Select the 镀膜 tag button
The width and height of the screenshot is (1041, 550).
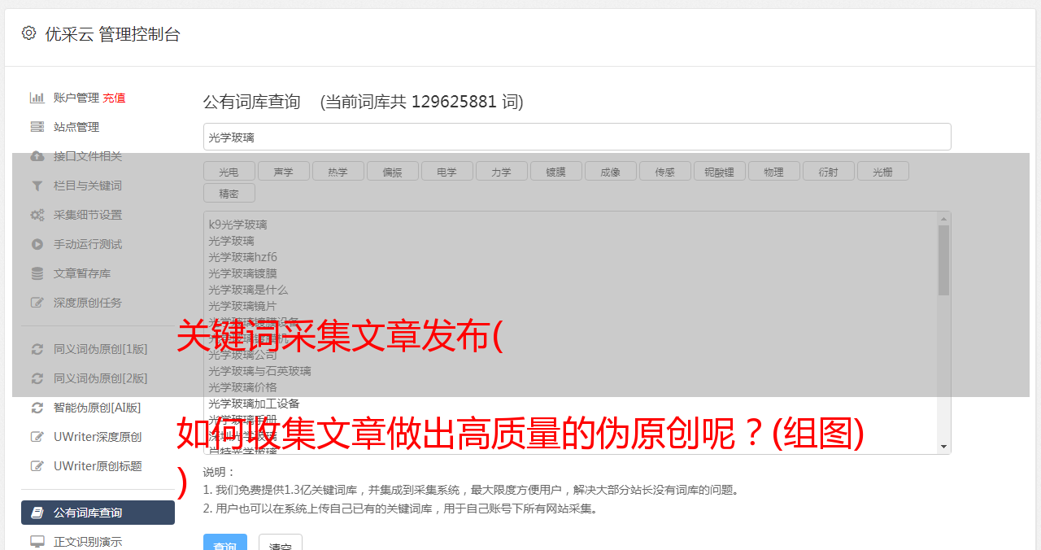(x=555, y=172)
